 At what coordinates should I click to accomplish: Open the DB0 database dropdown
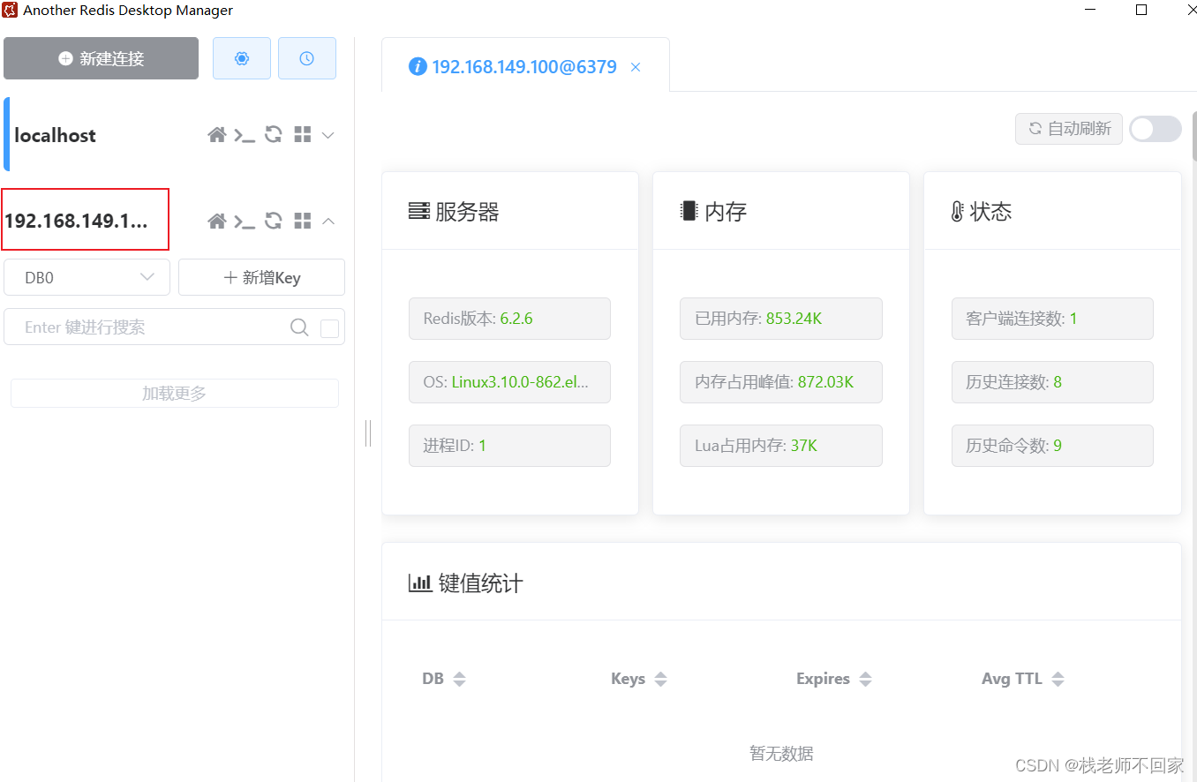pos(87,277)
